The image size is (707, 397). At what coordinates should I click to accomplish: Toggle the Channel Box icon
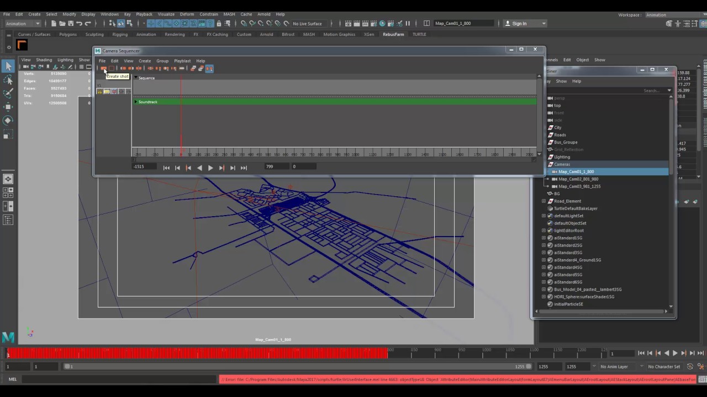click(702, 23)
